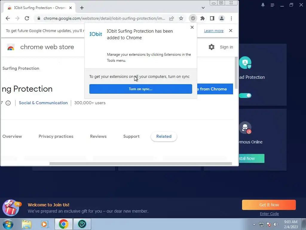The width and height of the screenshot is (306, 230).
Task: Click Download Protection shield icon in IObit
Action: 245,63
